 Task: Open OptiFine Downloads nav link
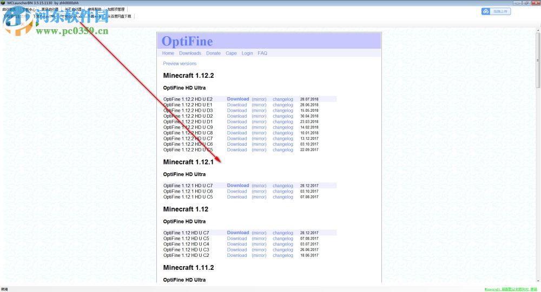pos(190,53)
